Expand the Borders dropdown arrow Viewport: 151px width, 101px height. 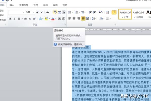click(x=110, y=18)
